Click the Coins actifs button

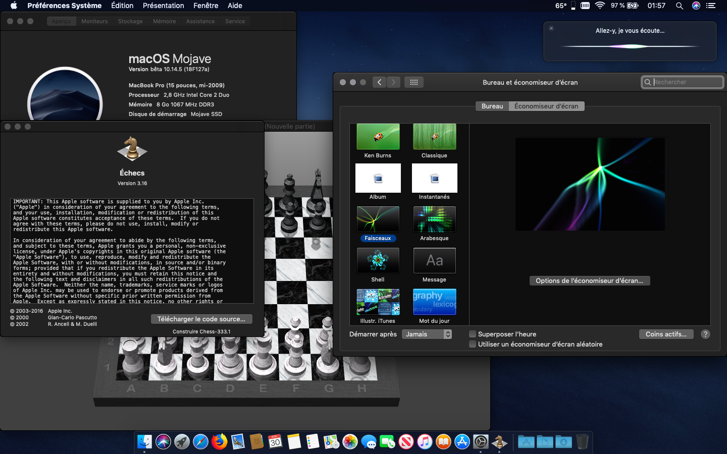pyautogui.click(x=666, y=334)
